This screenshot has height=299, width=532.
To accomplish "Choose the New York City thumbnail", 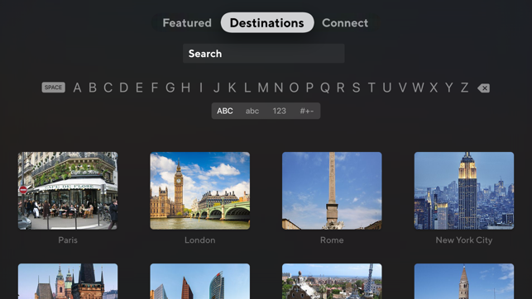I will [464, 191].
